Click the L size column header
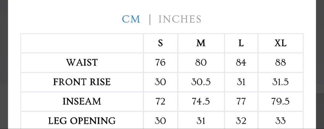Image resolution: width=324 pixels, height=129 pixels. coord(241,43)
